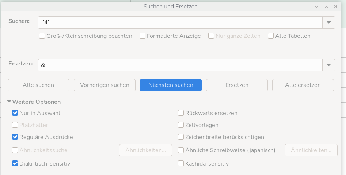Enable the Kashida-sensitiv checkbox
The height and width of the screenshot is (175, 346).
(181, 164)
